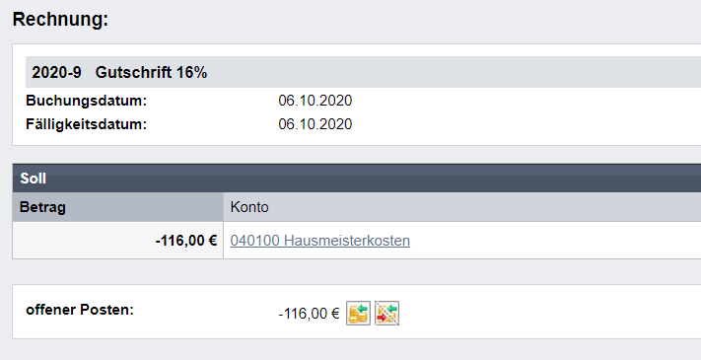Click the -116,00 € amount in Betrag column
This screenshot has width=701, height=360.
coord(186,241)
